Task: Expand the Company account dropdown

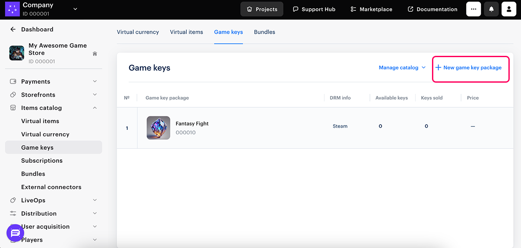Action: pos(75,9)
